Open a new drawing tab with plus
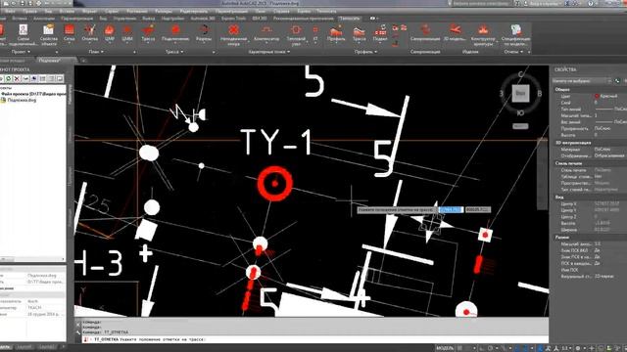 tap(83, 61)
